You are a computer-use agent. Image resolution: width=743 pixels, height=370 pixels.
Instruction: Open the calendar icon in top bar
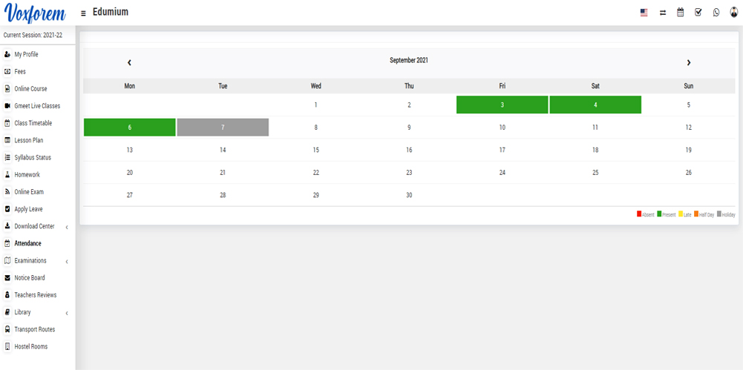click(680, 13)
